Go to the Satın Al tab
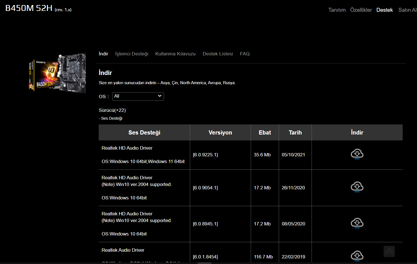Image resolution: width=417 pixels, height=264 pixels. [407, 10]
